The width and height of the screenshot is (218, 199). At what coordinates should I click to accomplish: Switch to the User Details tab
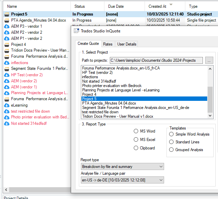[127, 44]
